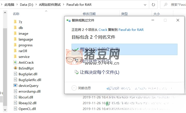Click the navigation pane scrollbar thumb
186x113 pixels.
5,67
